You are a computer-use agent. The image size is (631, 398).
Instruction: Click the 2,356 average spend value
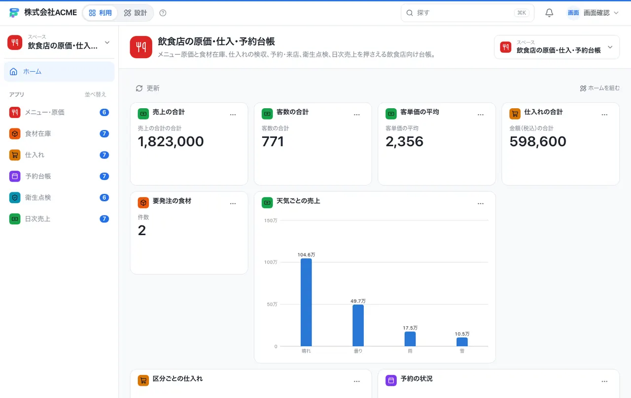point(404,142)
